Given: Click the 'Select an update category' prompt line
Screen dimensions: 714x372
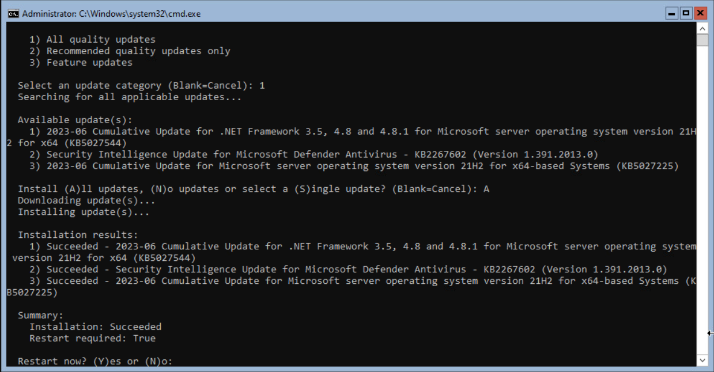Looking at the screenshot, I should click(x=141, y=86).
